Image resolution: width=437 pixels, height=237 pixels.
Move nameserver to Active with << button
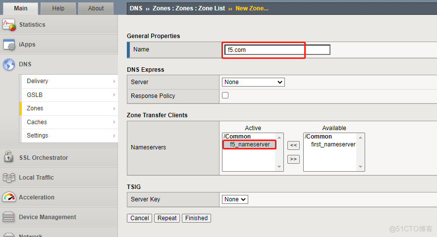pos(293,145)
